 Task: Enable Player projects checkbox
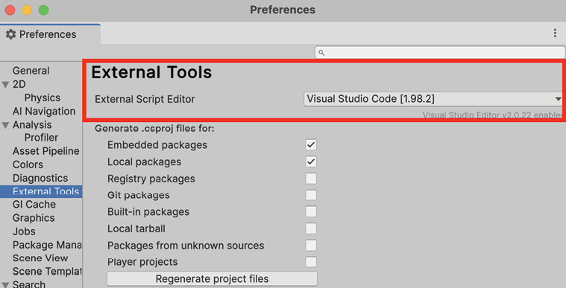click(311, 262)
